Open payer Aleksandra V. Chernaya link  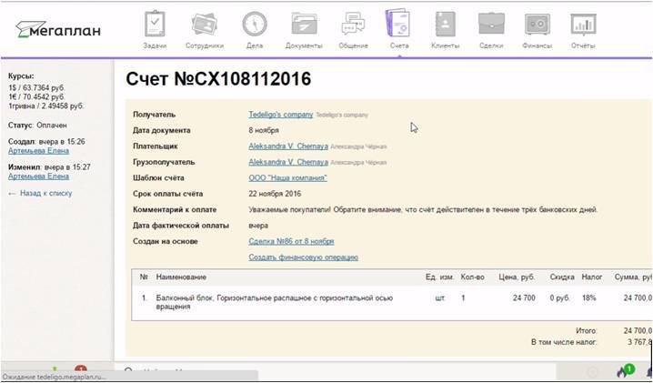click(288, 146)
